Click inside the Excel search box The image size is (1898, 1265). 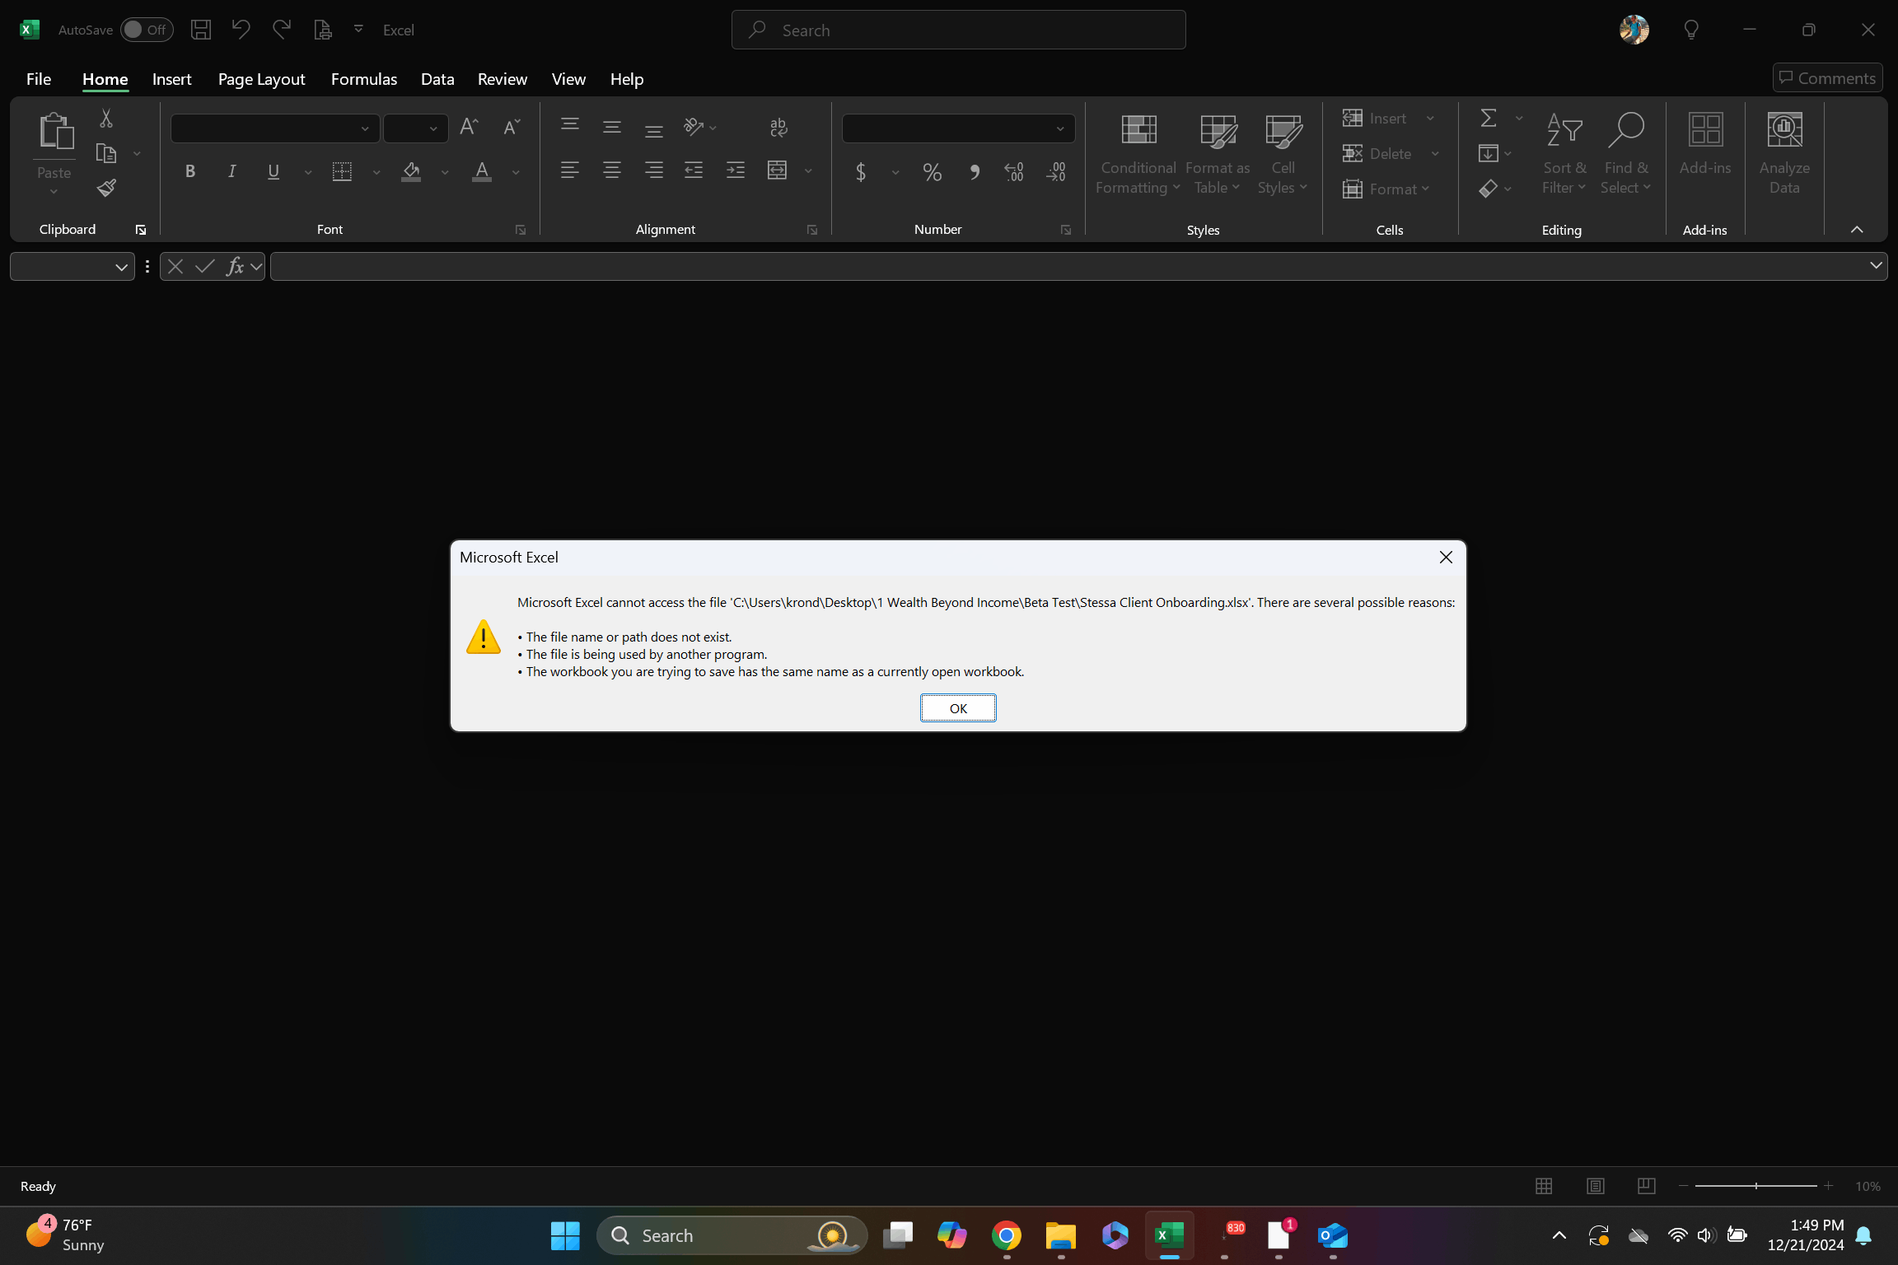click(958, 29)
